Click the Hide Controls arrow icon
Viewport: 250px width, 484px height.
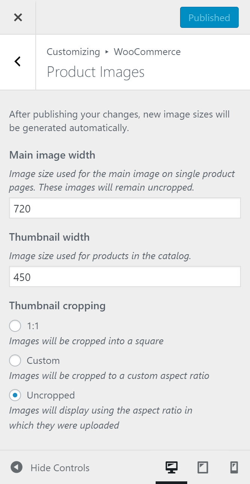click(16, 467)
